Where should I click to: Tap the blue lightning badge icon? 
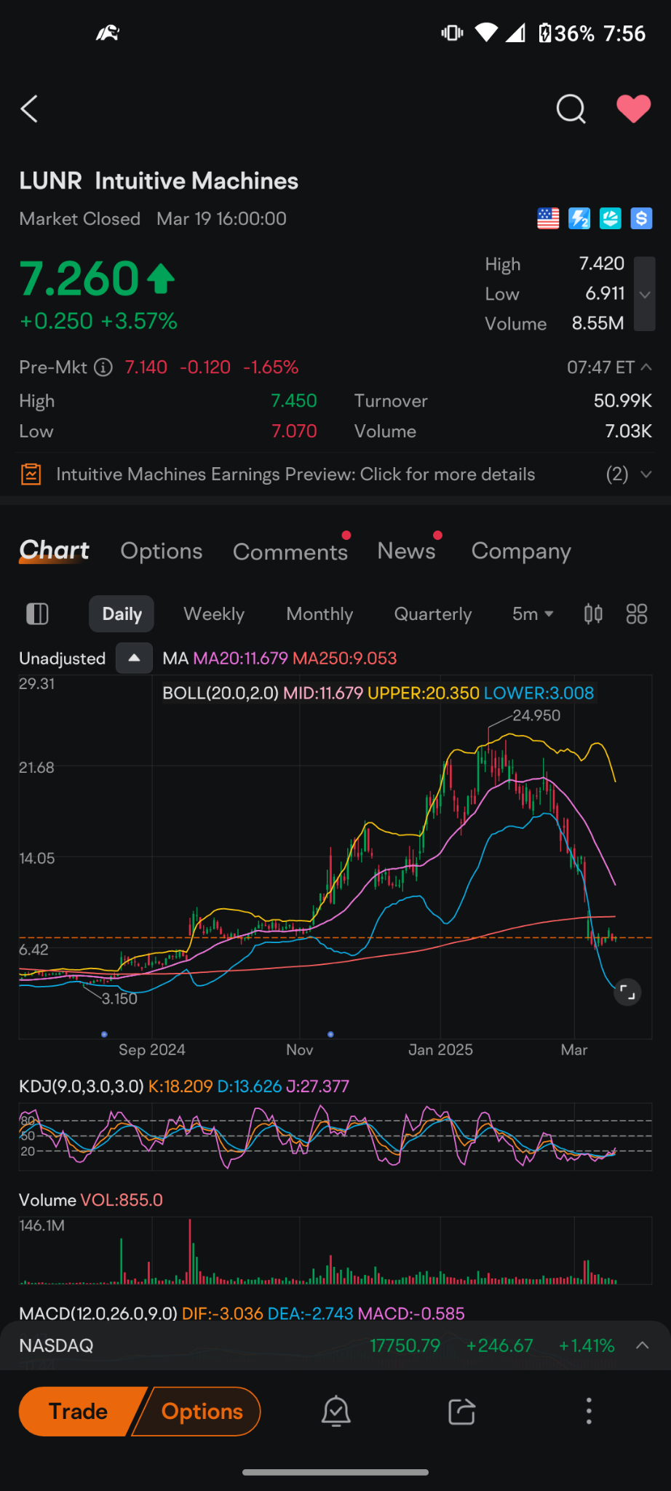point(579,218)
